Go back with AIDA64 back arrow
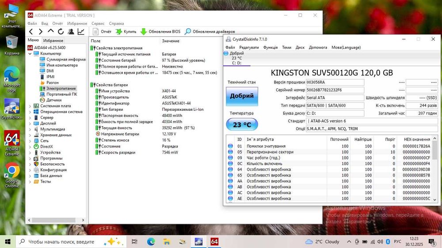442x248 pixels. [31, 32]
